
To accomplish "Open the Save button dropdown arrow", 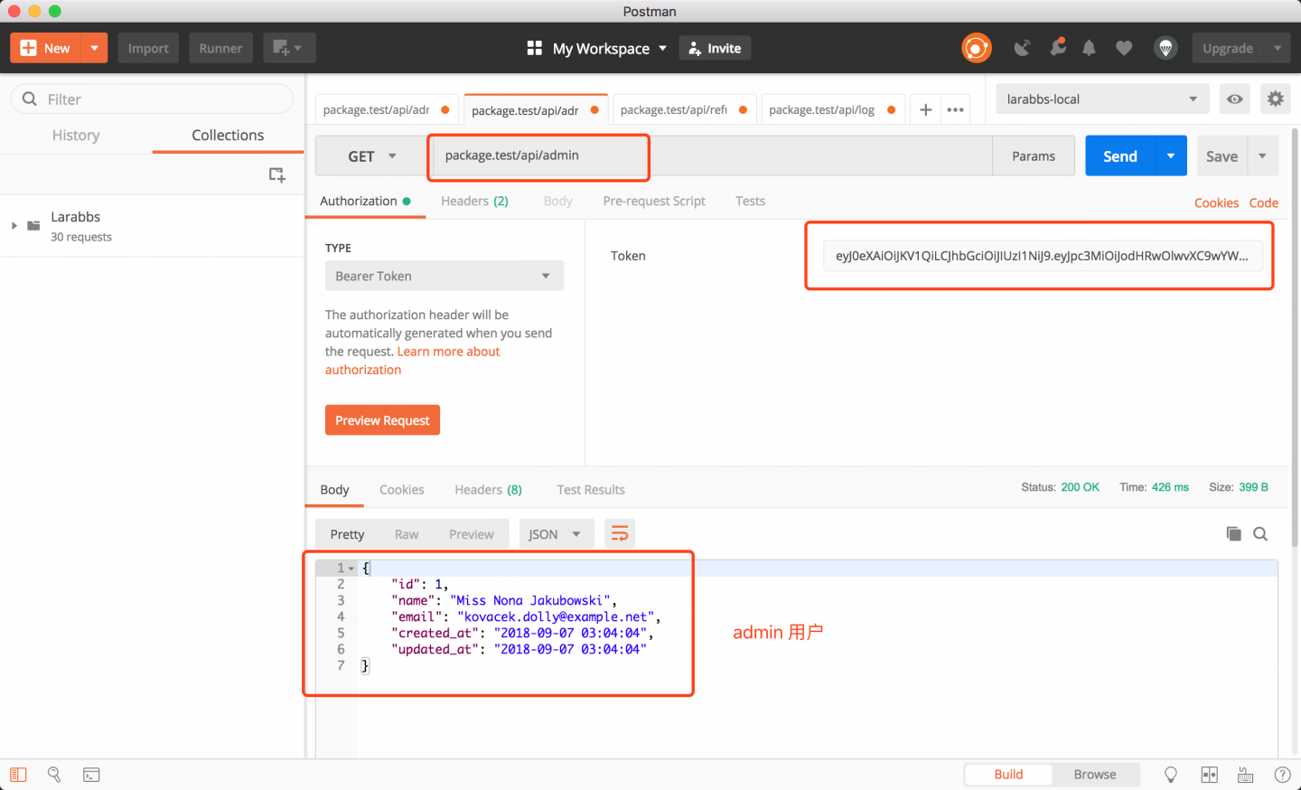I will [1263, 155].
